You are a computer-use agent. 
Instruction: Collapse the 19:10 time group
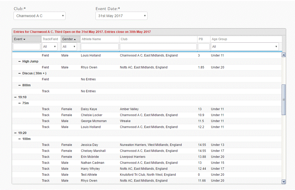click(x=15, y=97)
